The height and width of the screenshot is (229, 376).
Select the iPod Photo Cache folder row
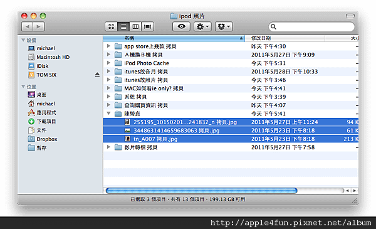[x=231, y=63]
